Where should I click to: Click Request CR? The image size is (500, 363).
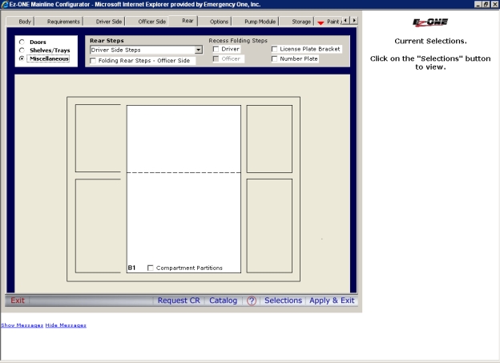pyautogui.click(x=179, y=300)
